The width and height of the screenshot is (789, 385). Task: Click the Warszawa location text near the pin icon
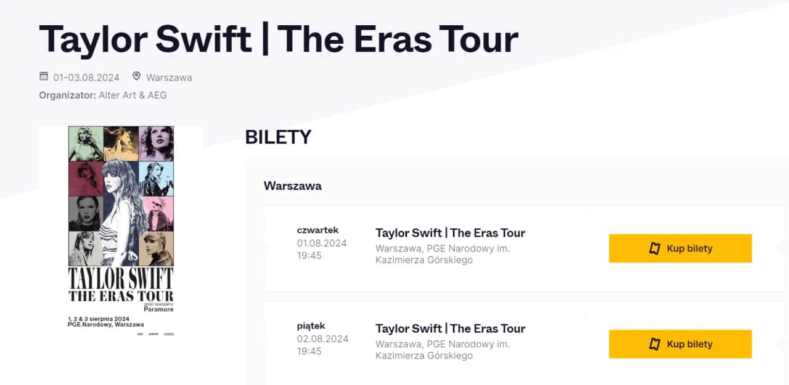coord(169,77)
